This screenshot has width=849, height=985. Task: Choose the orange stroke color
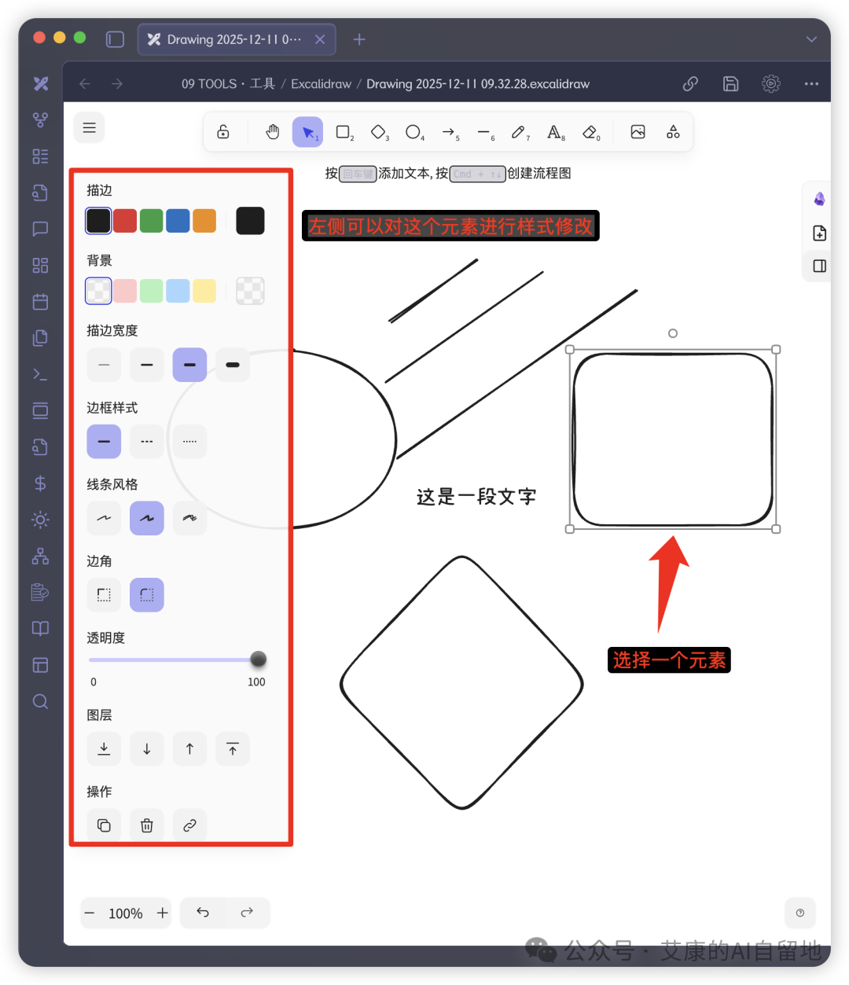pyautogui.click(x=204, y=221)
